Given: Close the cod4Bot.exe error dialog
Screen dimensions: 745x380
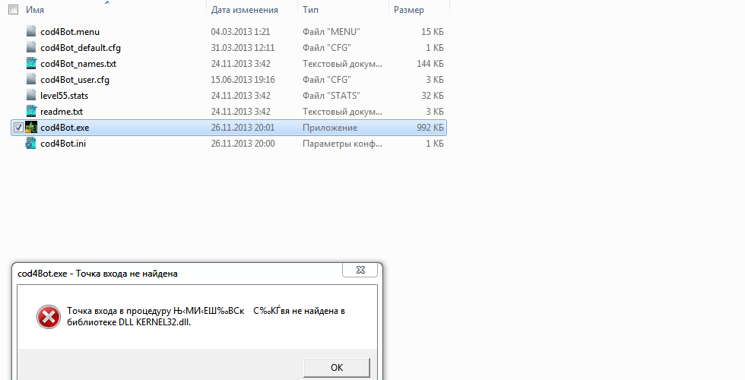Looking at the screenshot, I should tap(360, 270).
